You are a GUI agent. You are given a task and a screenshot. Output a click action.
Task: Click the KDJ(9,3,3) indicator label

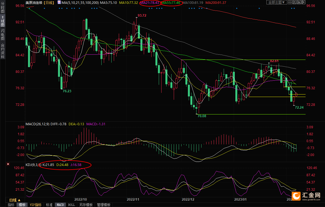[33, 165]
